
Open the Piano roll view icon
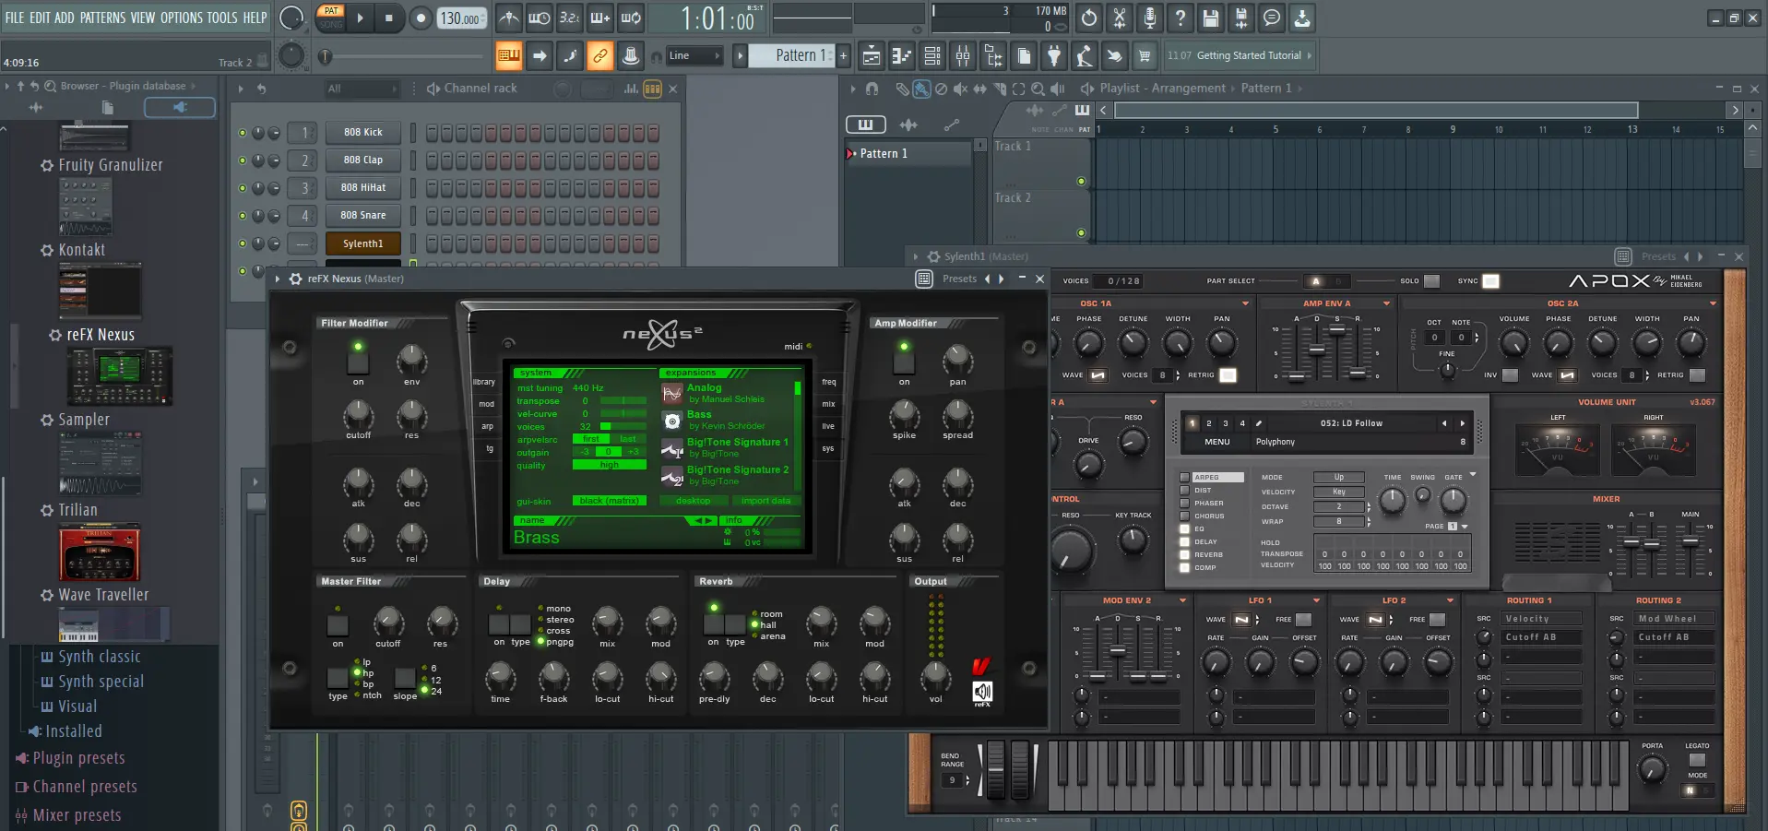click(x=902, y=56)
